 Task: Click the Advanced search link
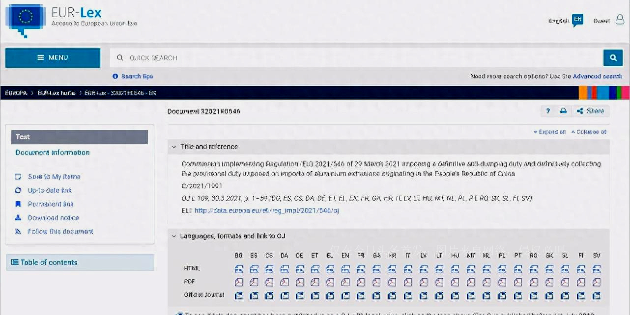pos(598,77)
